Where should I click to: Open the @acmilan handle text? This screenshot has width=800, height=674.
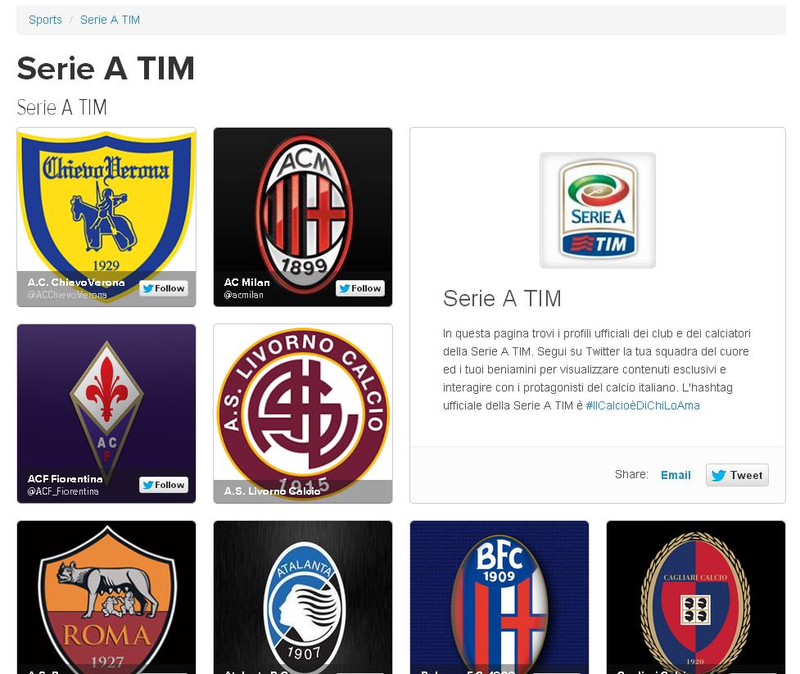(x=243, y=295)
